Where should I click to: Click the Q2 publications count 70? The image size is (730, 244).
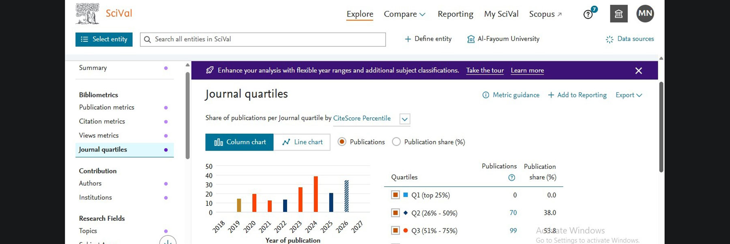[x=513, y=213]
